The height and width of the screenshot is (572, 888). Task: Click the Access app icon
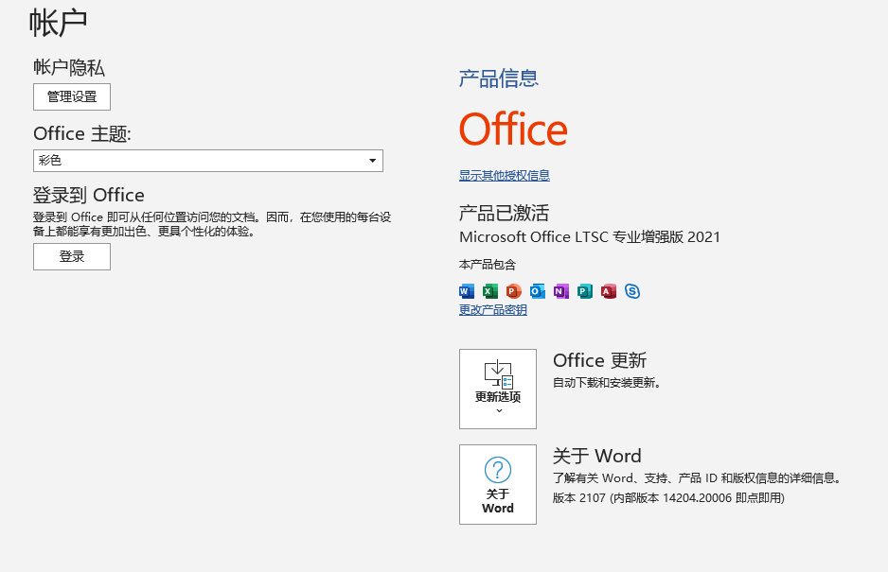[609, 291]
